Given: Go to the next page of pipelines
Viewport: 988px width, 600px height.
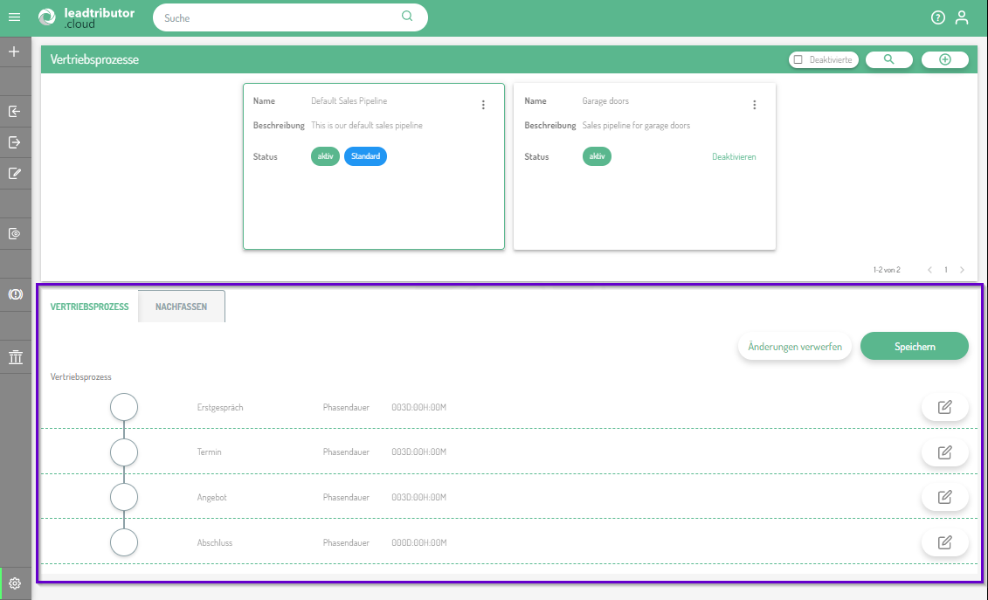Looking at the screenshot, I should coord(962,270).
